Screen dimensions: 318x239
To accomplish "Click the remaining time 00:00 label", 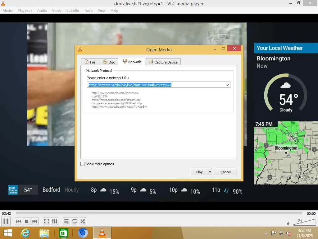I will tap(311, 213).
